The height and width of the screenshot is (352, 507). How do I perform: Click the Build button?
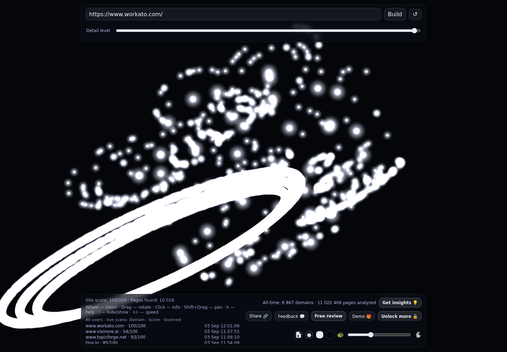(x=395, y=14)
